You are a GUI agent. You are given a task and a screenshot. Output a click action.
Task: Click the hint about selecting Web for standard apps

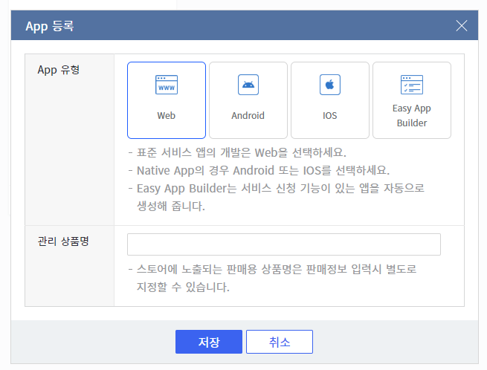(236, 153)
